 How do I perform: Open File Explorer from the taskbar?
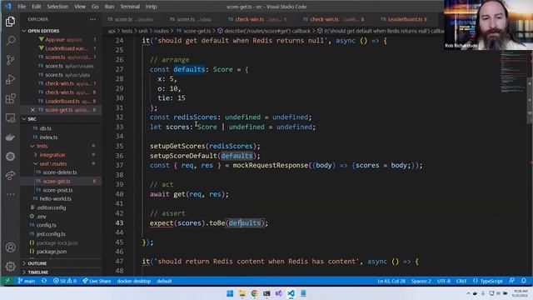pyautogui.click(x=242, y=293)
